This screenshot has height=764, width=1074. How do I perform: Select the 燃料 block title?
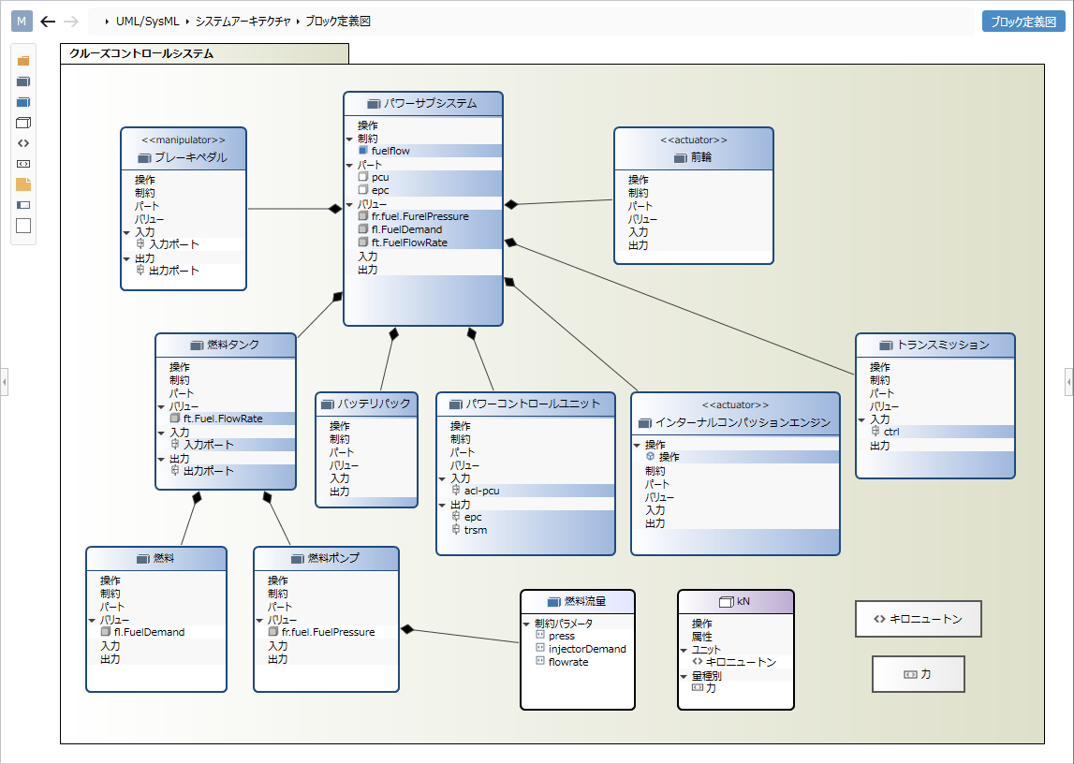164,558
